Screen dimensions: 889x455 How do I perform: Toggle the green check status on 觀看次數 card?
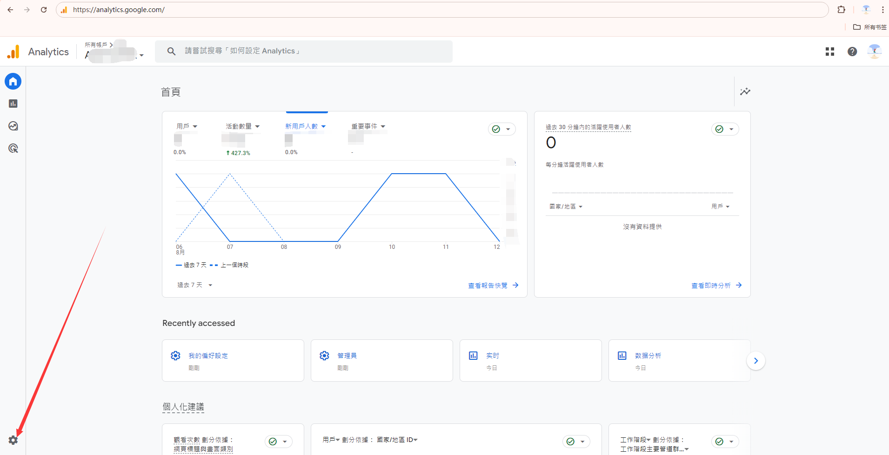click(278, 442)
